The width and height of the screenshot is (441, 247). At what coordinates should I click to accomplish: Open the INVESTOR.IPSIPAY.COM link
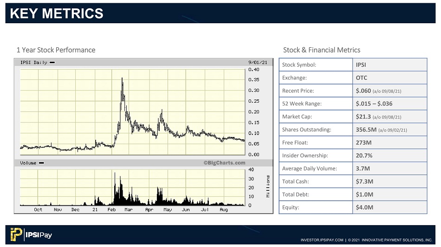tap(322, 240)
